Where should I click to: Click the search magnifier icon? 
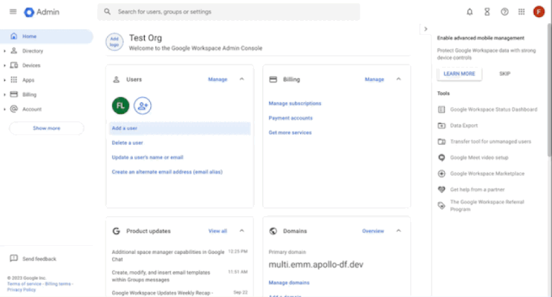click(x=108, y=12)
